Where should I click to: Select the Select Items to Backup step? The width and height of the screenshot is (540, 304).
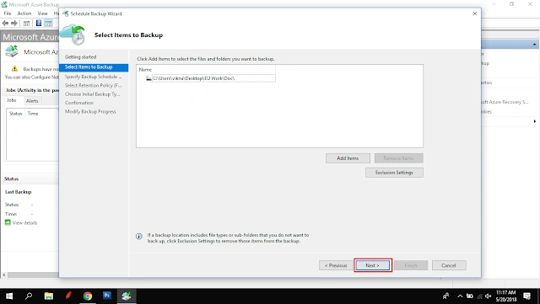point(94,67)
